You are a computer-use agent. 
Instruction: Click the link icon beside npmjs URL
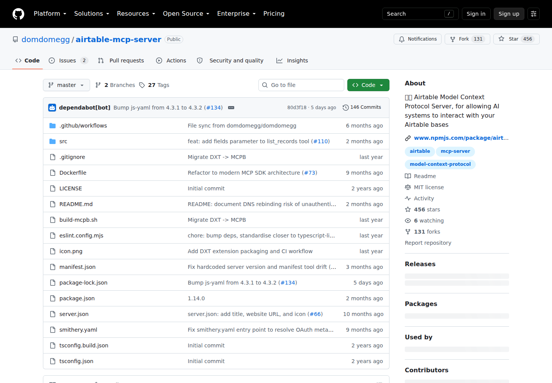click(408, 138)
